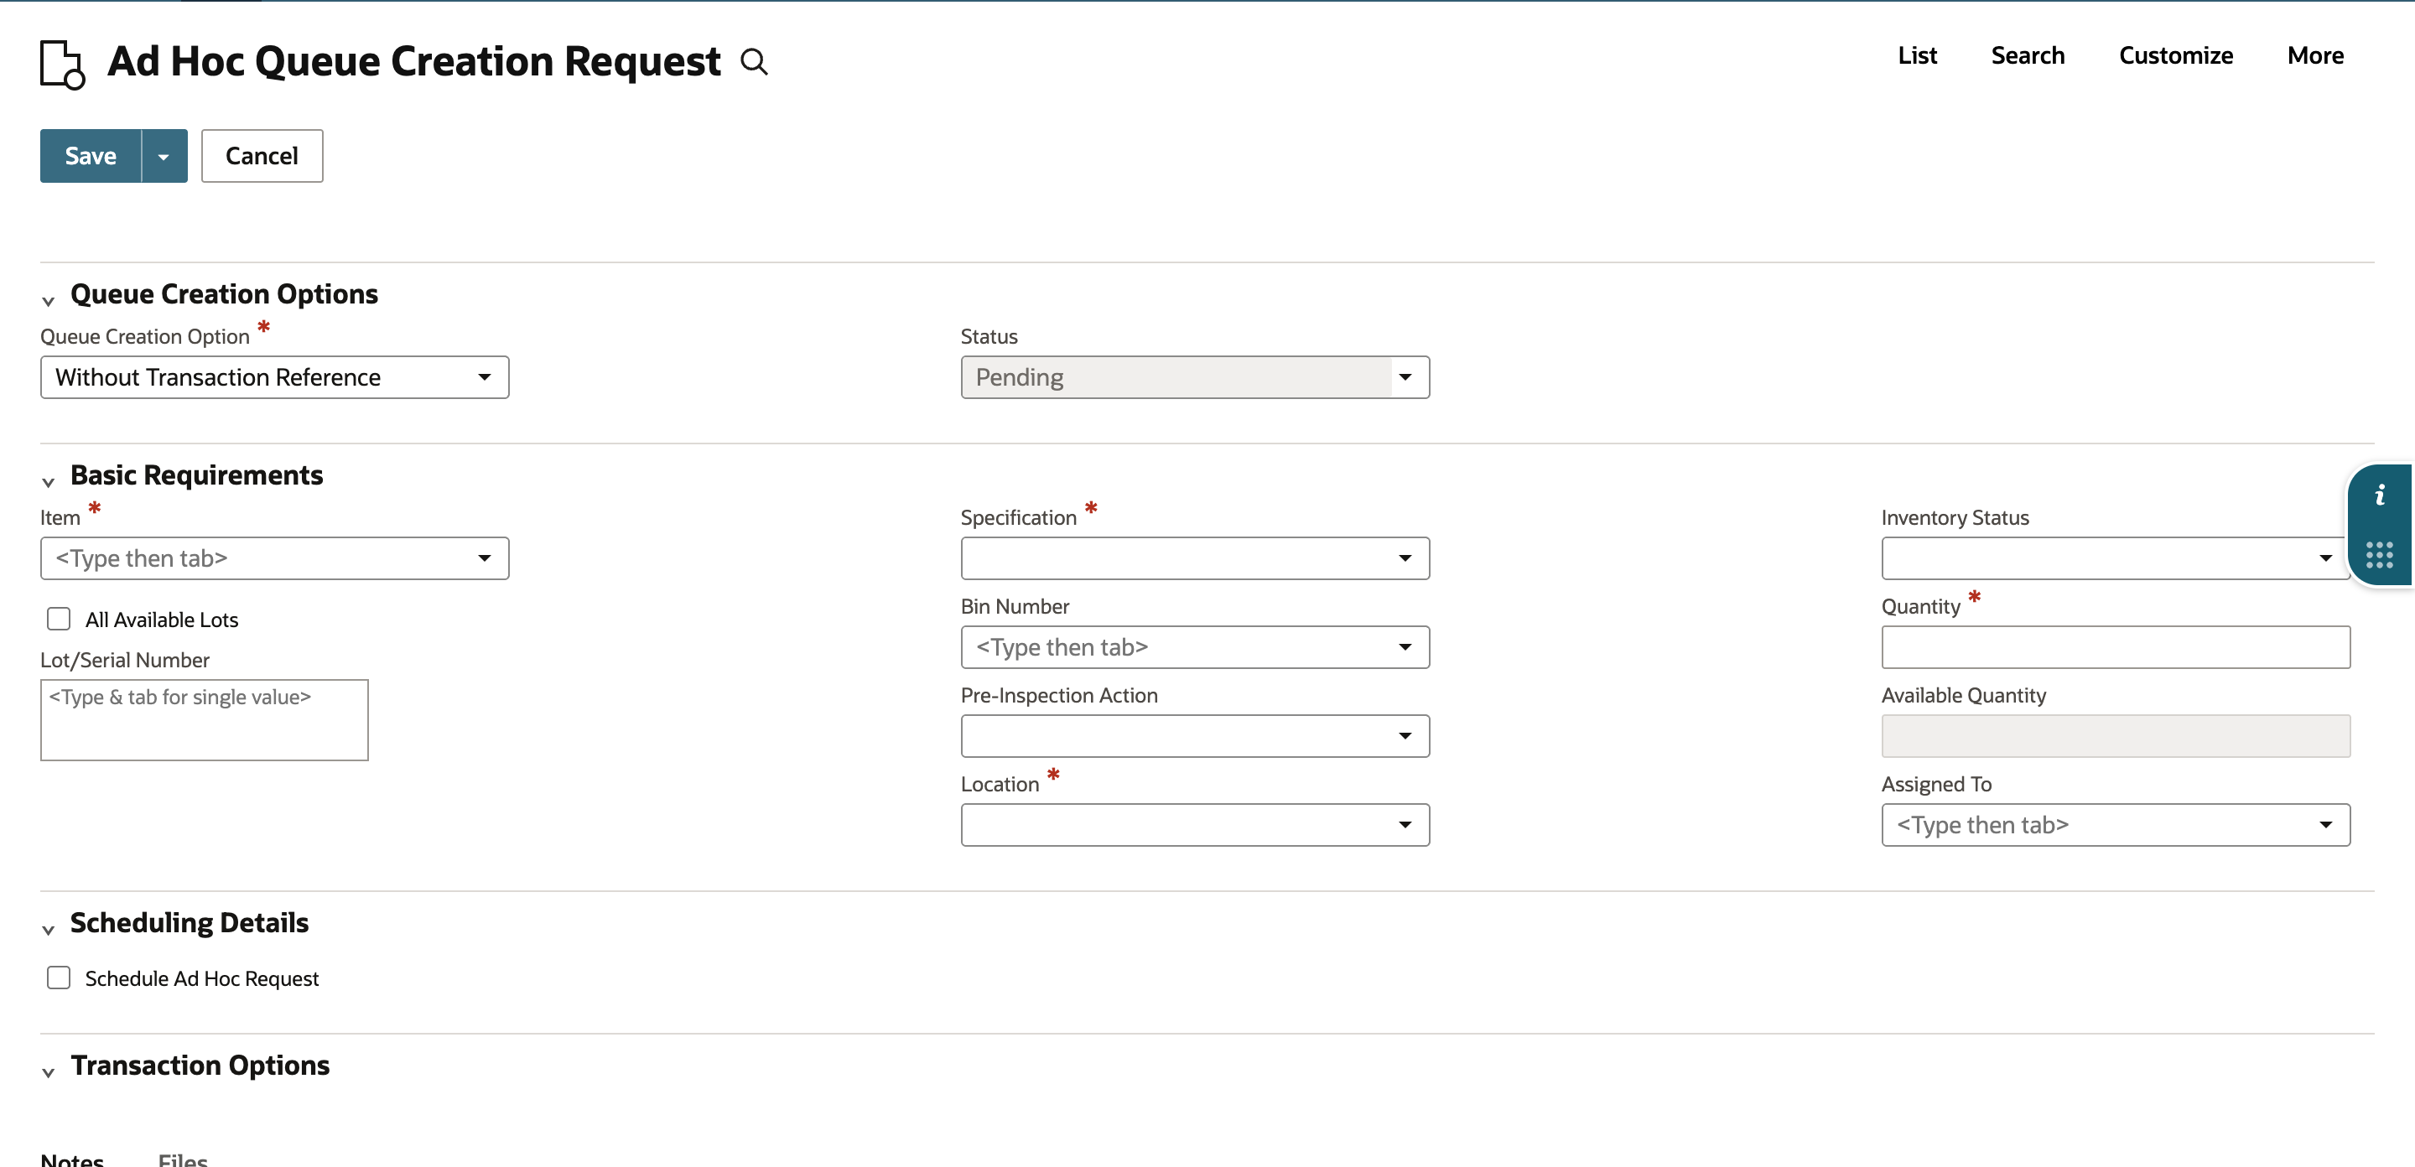
Task: Open the Assigned To dropdown
Action: pyautogui.click(x=2115, y=825)
